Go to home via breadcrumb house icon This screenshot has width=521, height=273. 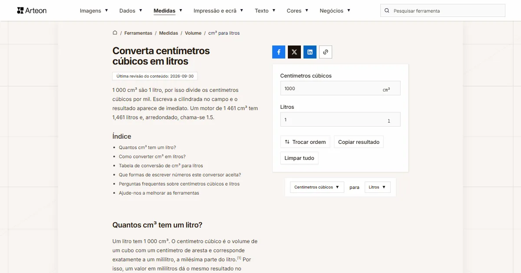(115, 32)
